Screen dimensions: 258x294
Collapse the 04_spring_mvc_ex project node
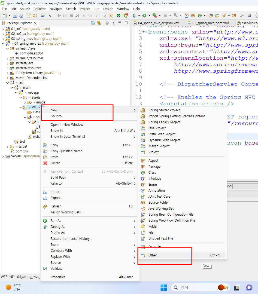click(3, 44)
